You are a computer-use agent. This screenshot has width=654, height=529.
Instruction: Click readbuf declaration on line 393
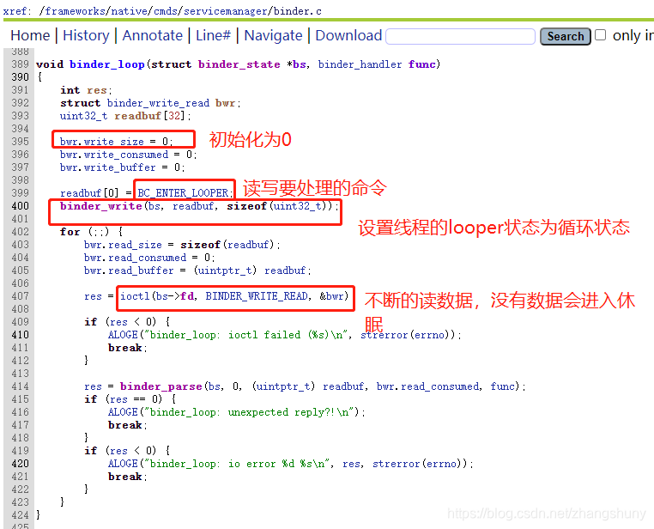pos(137,116)
